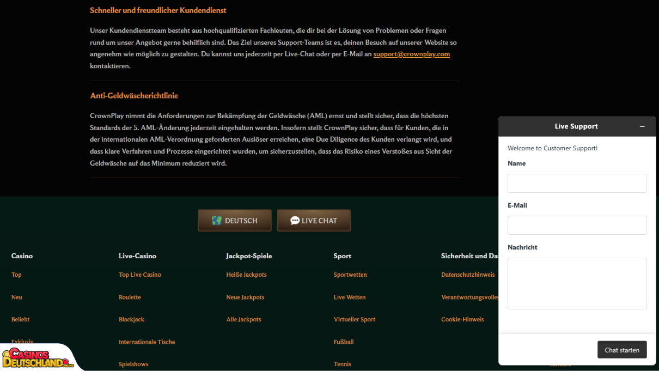Screen dimensions: 659x371
Task: Open the Casinos Deutschland logo
Action: click(x=38, y=358)
